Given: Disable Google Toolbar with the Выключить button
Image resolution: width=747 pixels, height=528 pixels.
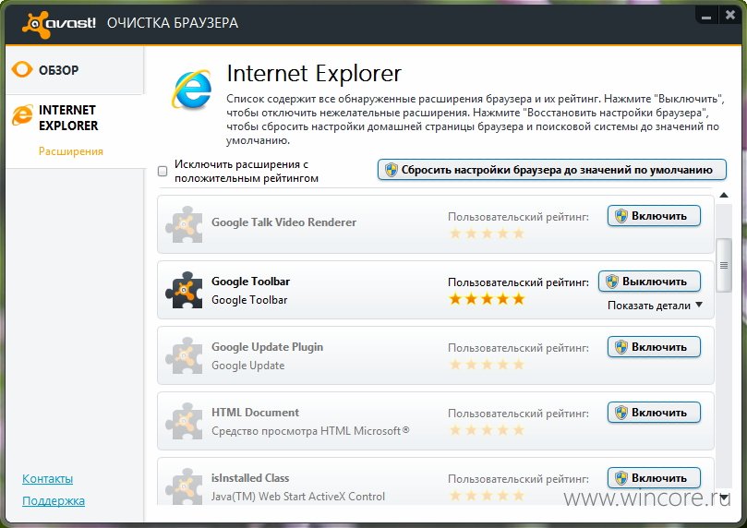Looking at the screenshot, I should 649,282.
